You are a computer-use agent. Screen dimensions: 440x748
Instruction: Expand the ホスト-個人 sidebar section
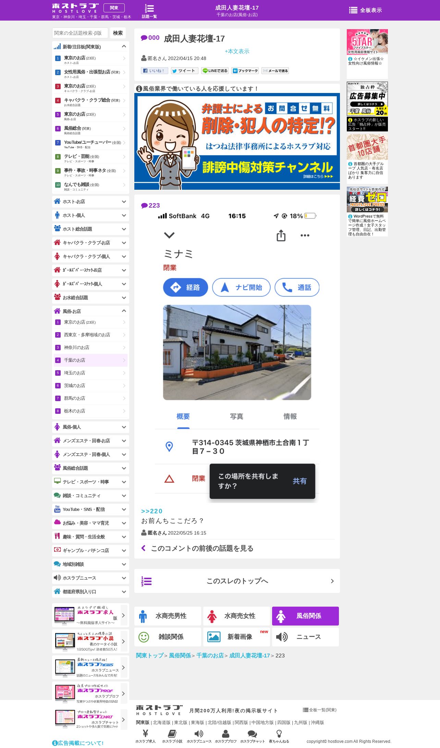click(x=90, y=215)
